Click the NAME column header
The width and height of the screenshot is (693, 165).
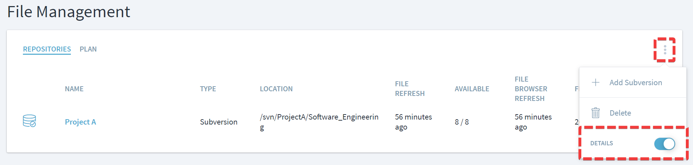tap(74, 89)
